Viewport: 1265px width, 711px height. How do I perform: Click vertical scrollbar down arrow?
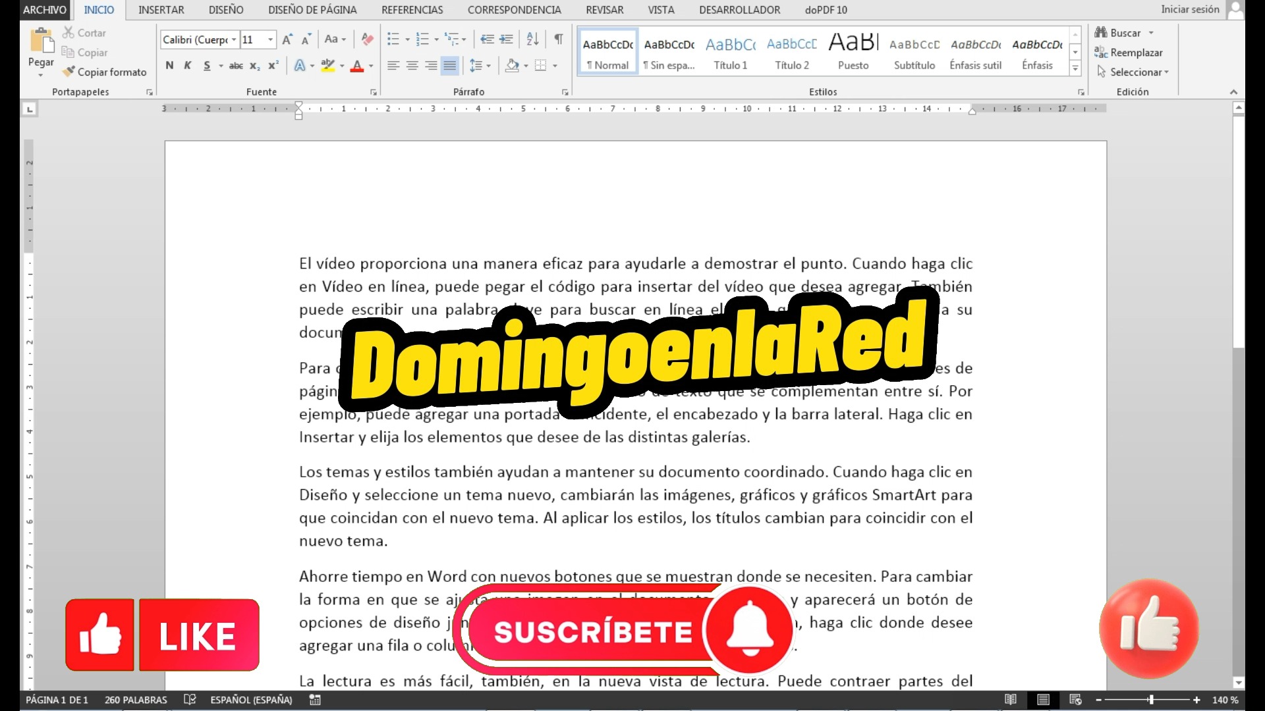[1239, 683]
